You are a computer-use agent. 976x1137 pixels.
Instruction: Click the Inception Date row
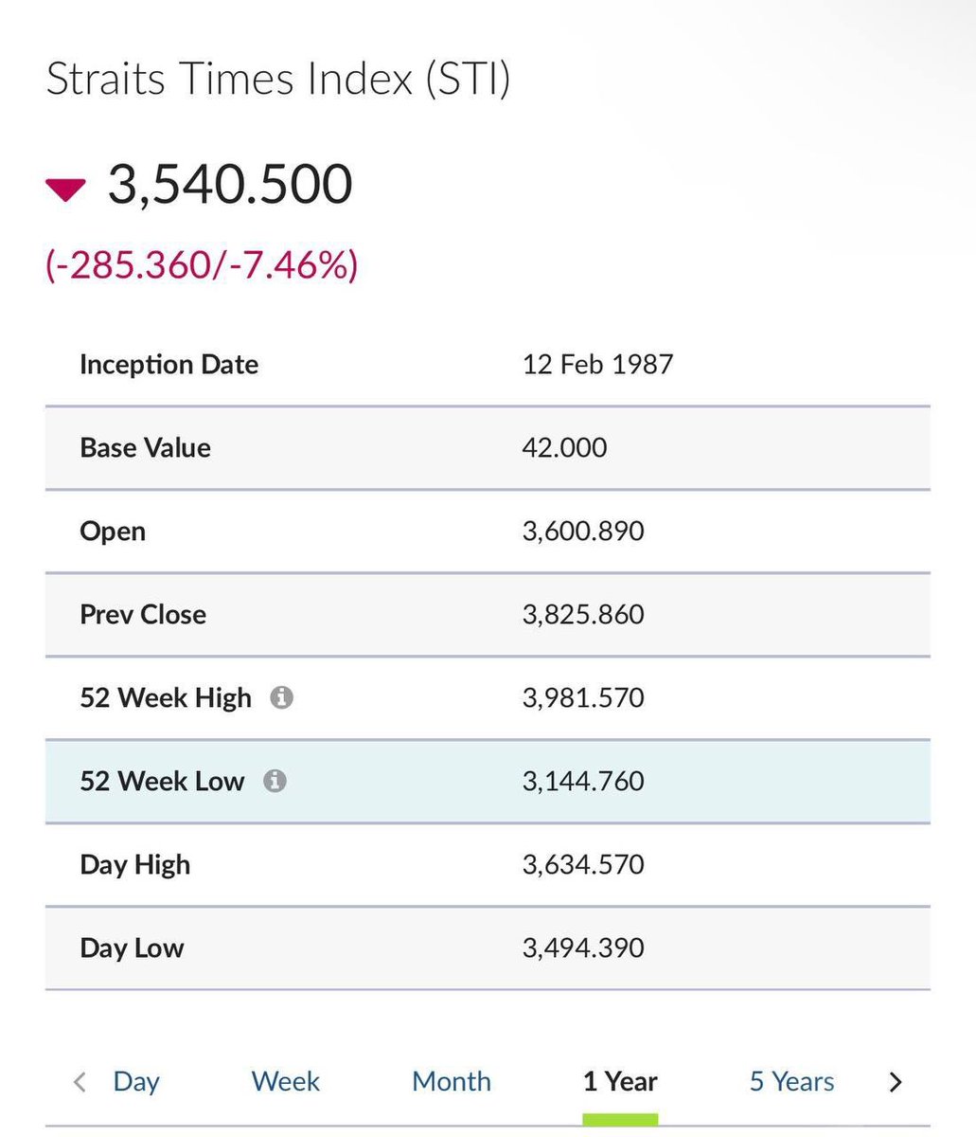(488, 365)
